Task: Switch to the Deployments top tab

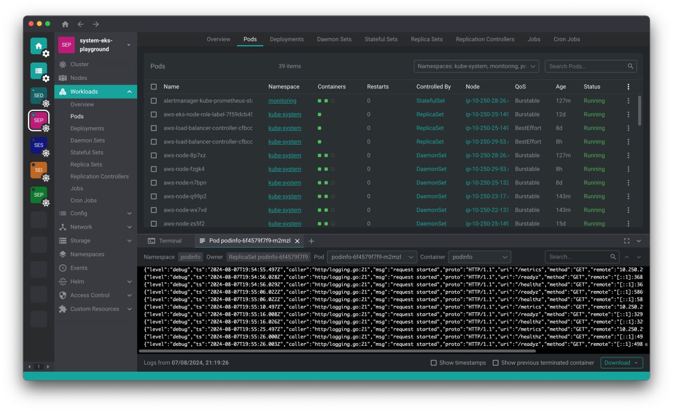Action: [x=287, y=39]
